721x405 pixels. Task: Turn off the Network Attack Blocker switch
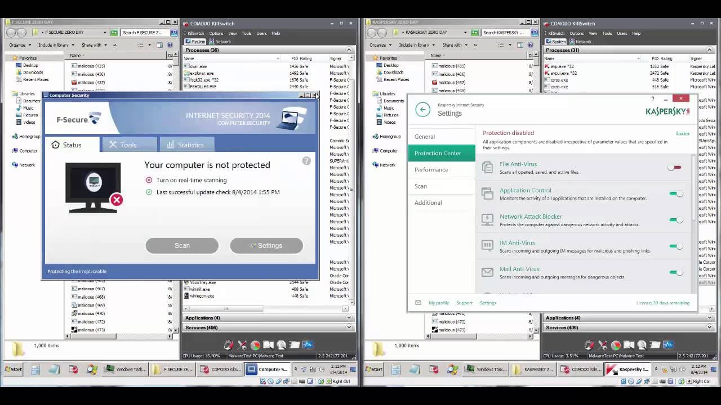pos(676,220)
